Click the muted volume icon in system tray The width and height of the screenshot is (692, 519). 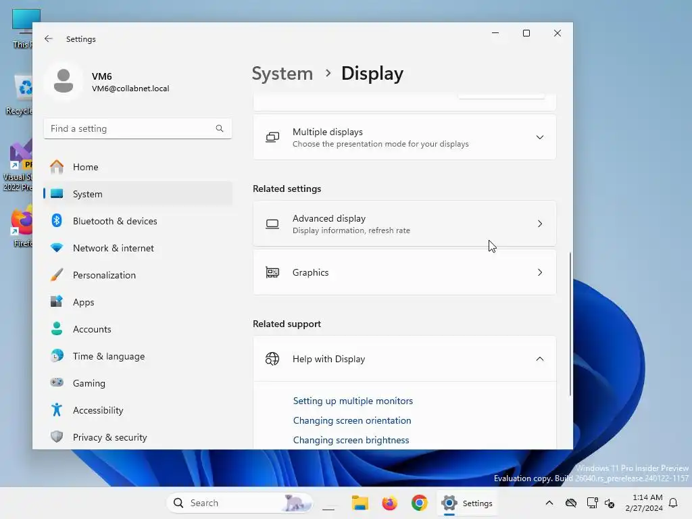(x=610, y=503)
